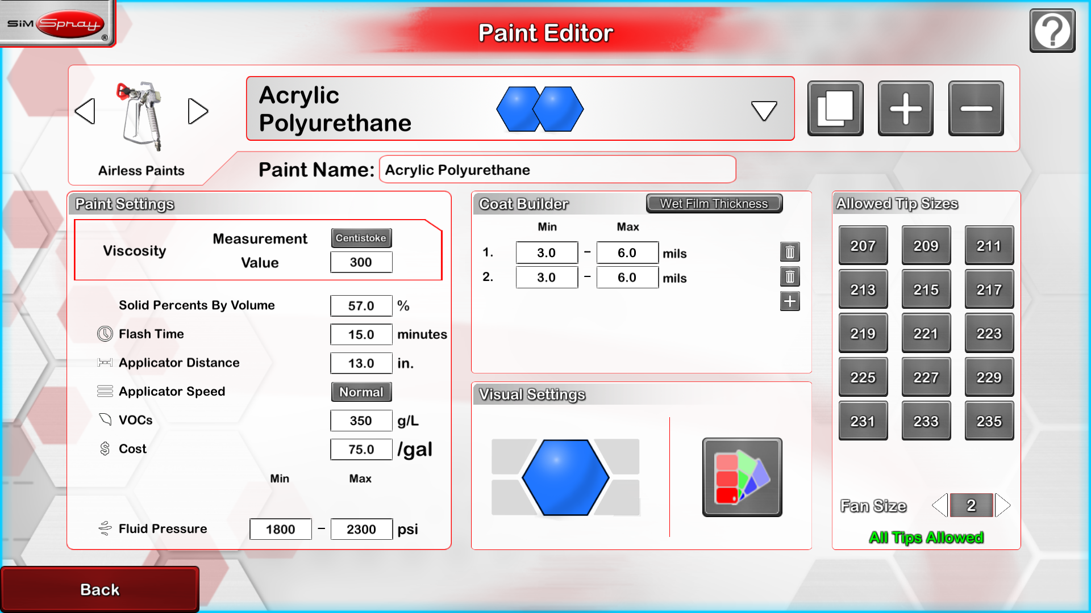Screen dimensions: 1091x613
Task: Click the Back button
Action: coord(100,589)
